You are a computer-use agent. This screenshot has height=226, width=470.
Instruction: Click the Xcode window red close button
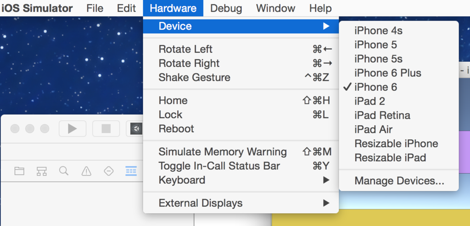[15, 129]
